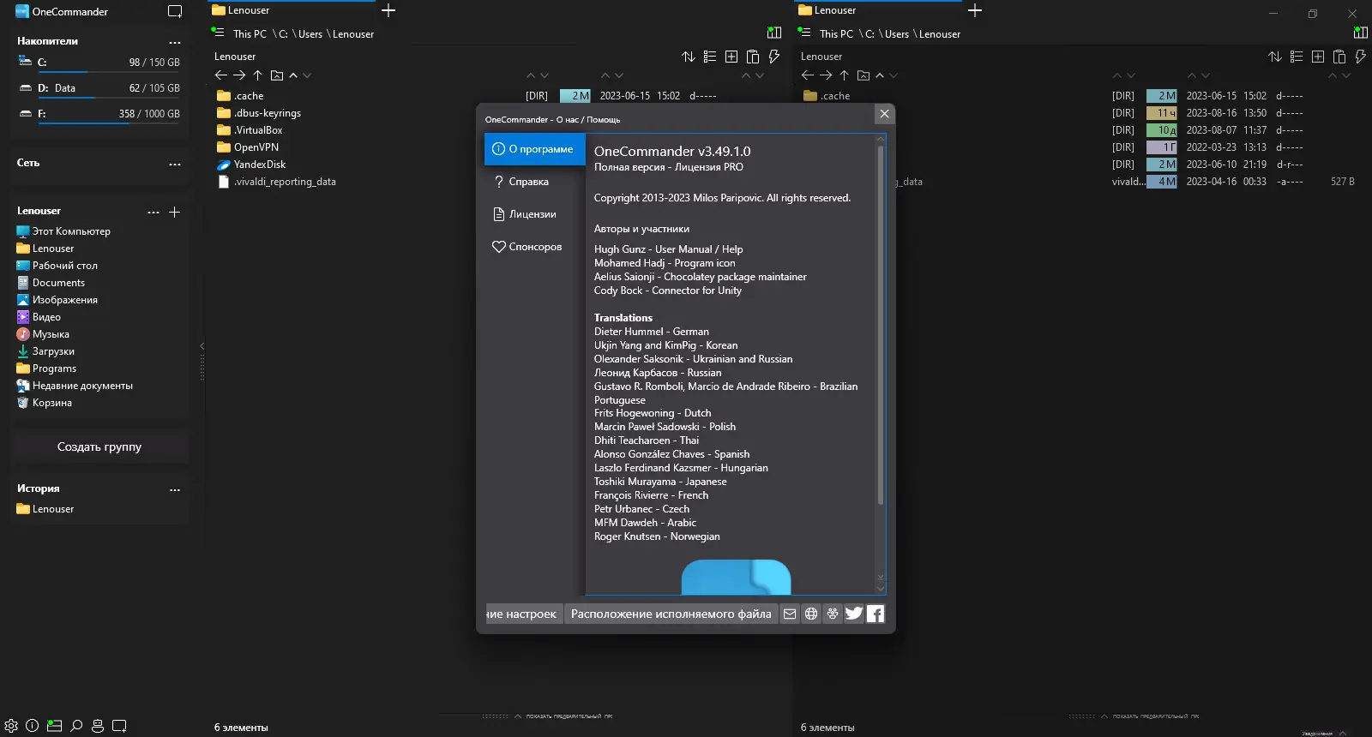Click the list view icon in right pane toolbar
Screen dimensions: 1372x737
click(1297, 57)
